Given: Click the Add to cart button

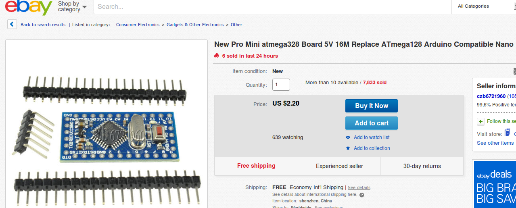Looking at the screenshot, I should 371,123.
